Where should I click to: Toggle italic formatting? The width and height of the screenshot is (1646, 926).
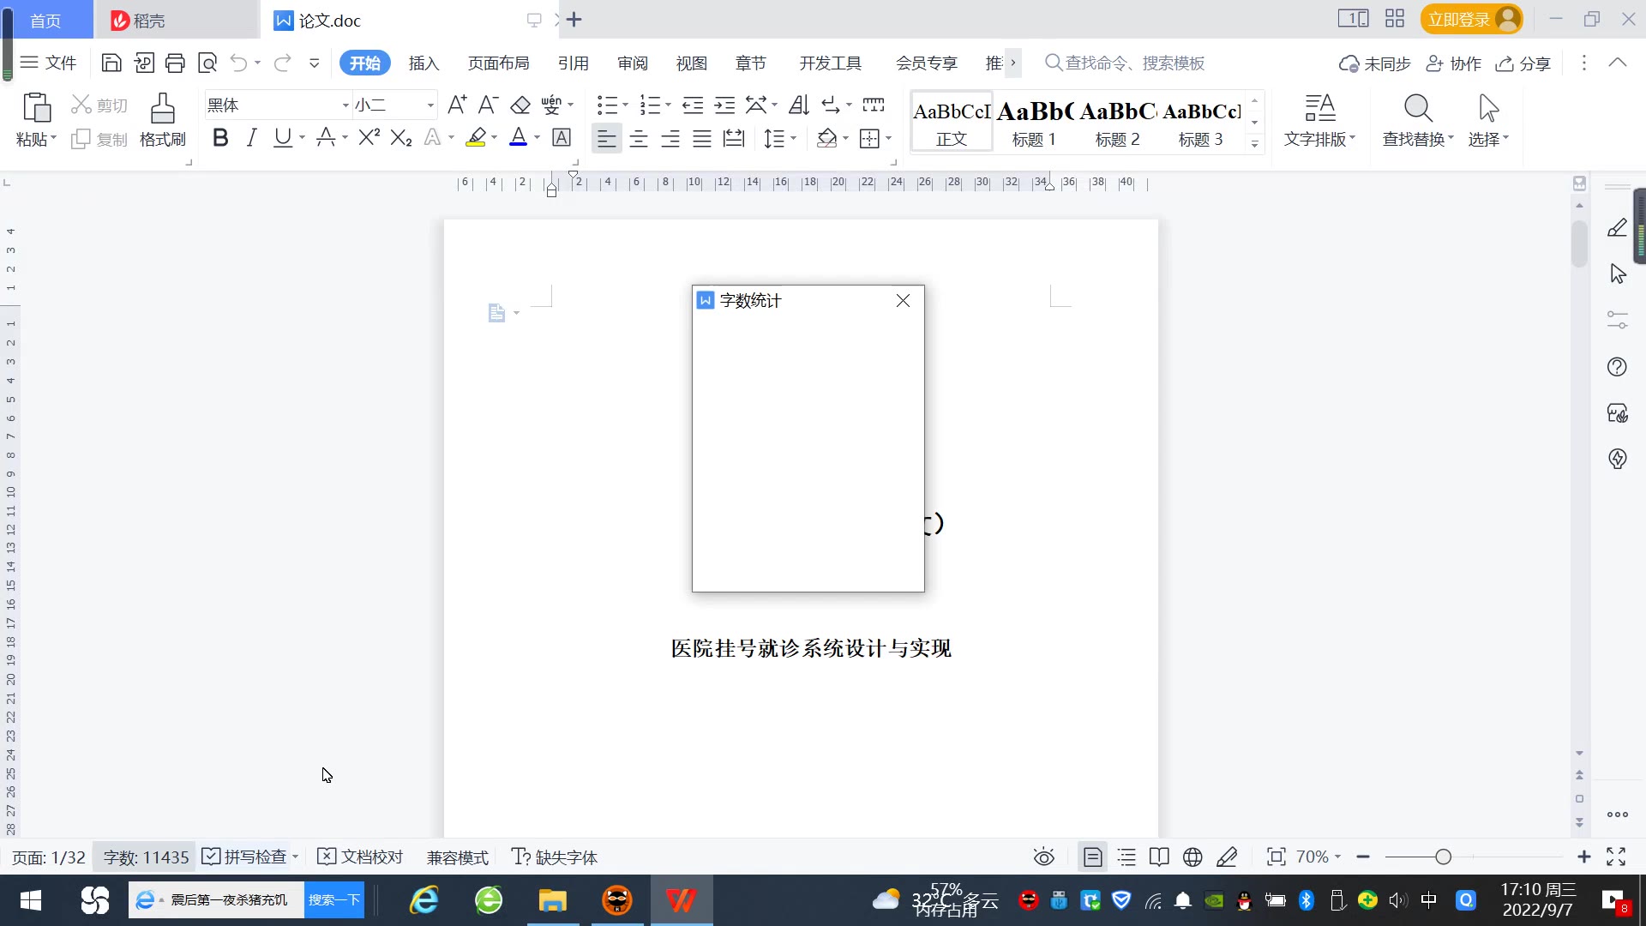coord(251,137)
